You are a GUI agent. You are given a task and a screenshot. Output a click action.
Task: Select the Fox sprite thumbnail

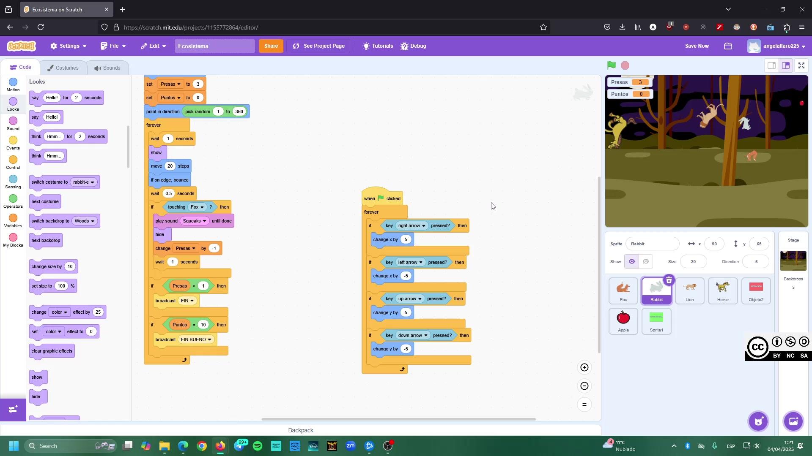point(623,291)
